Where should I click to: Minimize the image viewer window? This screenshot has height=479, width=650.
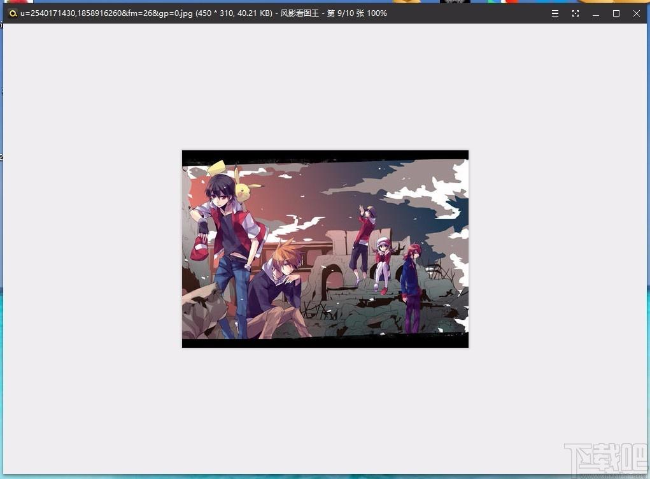596,13
